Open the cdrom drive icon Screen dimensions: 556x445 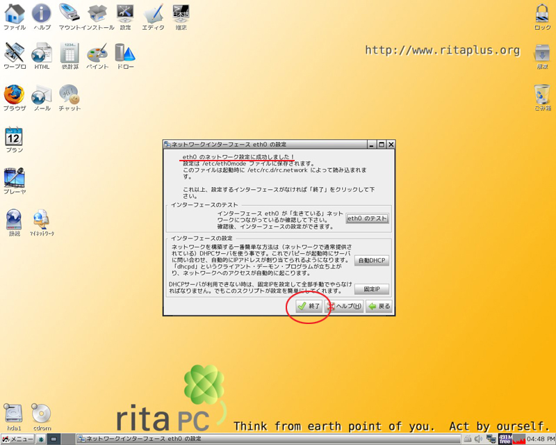coord(41,414)
